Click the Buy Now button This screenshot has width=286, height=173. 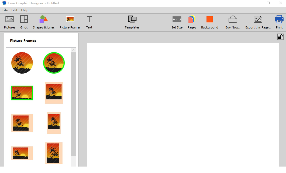[x=233, y=22]
